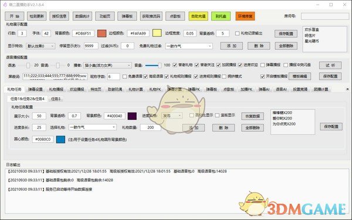This screenshot has width=352, height=220.
Task: Click the app icon in title bar
Action: tap(5, 5)
